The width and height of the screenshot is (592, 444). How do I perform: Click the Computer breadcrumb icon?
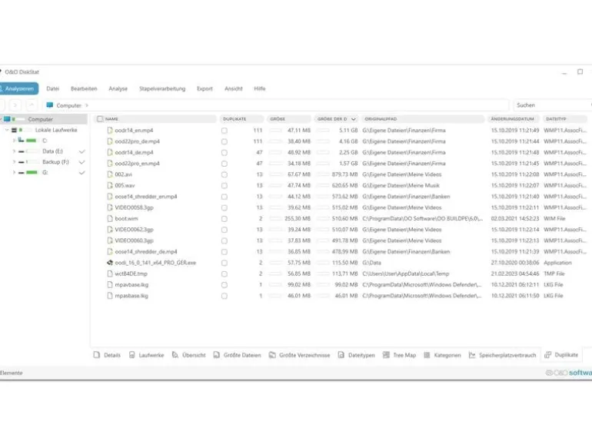coord(49,105)
